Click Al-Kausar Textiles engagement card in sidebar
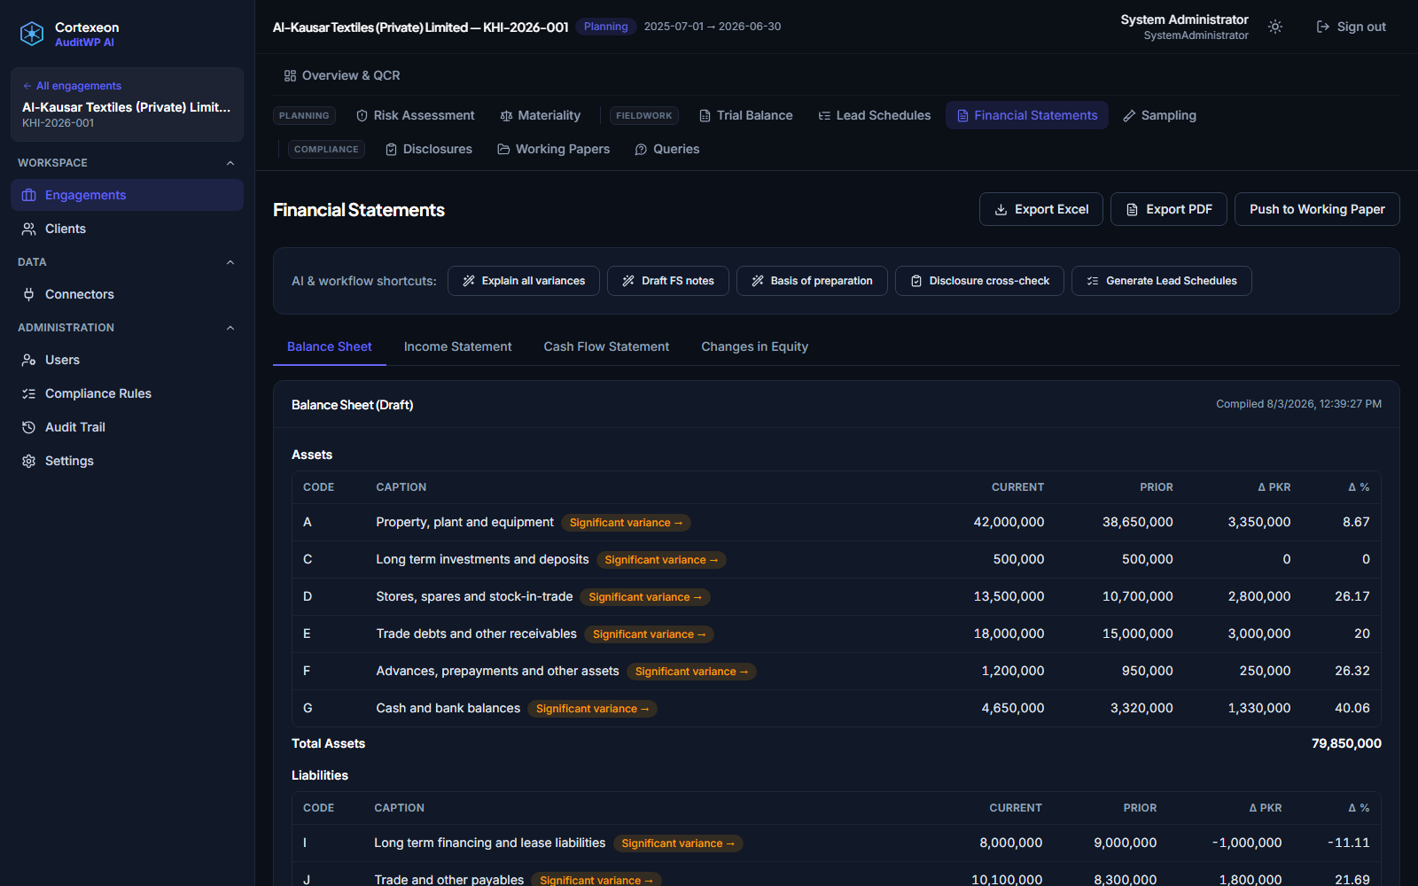 [127, 105]
